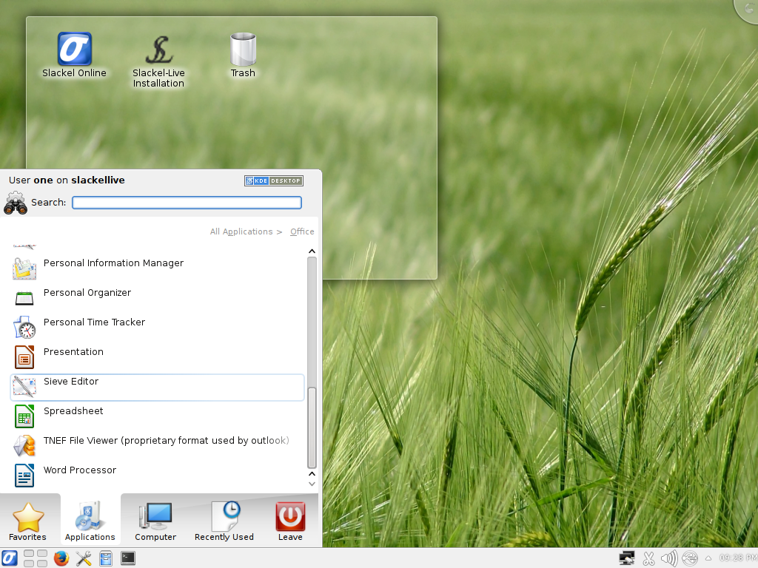Open the Leave tab
758x568 pixels.
290,521
